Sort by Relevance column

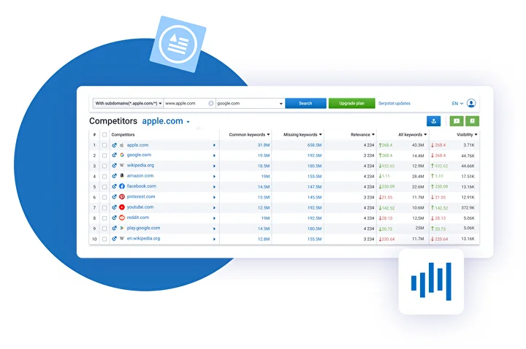[x=362, y=135]
